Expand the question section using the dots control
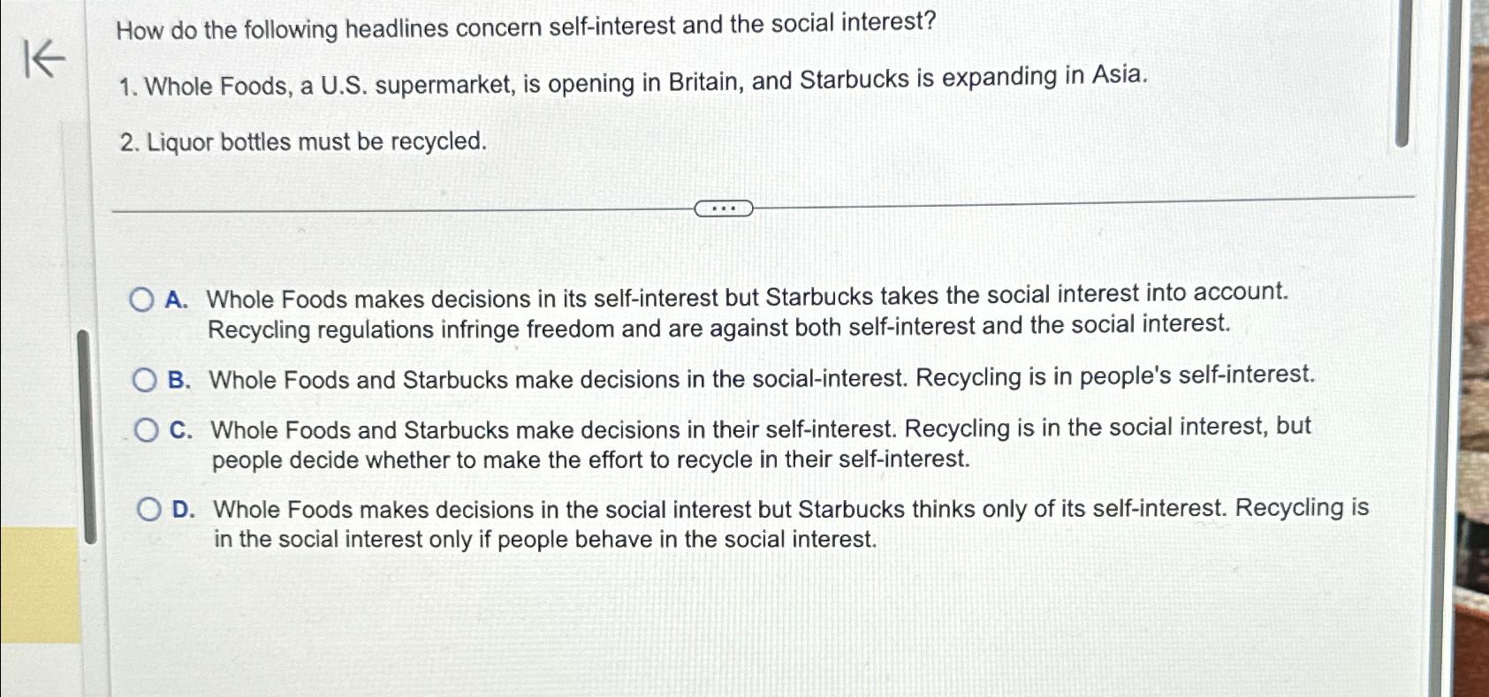Screen dimensions: 1489x697 click(723, 208)
